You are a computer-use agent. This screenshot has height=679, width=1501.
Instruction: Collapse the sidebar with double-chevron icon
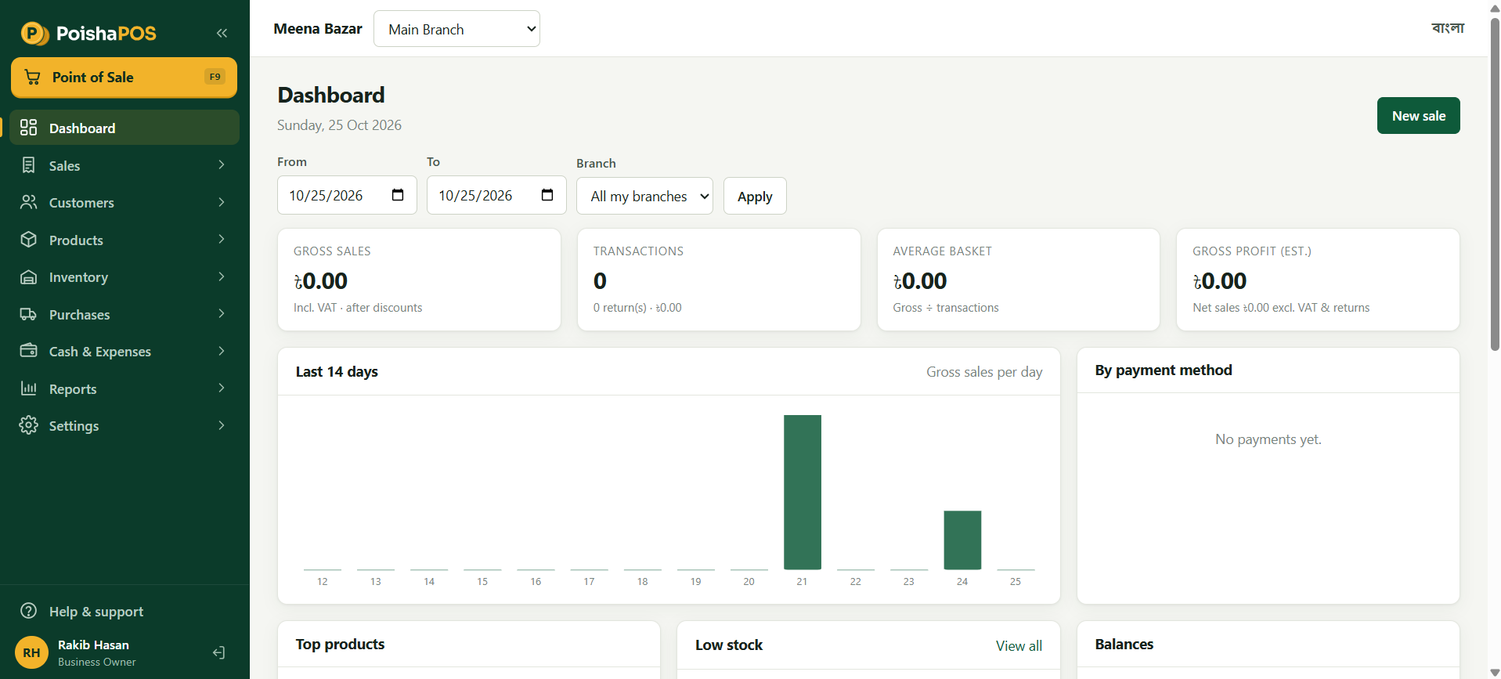point(222,33)
